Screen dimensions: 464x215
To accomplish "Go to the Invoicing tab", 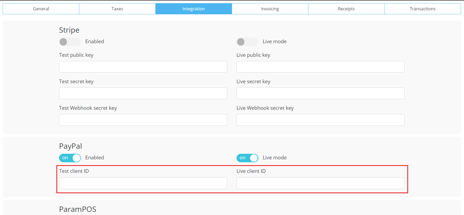I will [x=270, y=9].
